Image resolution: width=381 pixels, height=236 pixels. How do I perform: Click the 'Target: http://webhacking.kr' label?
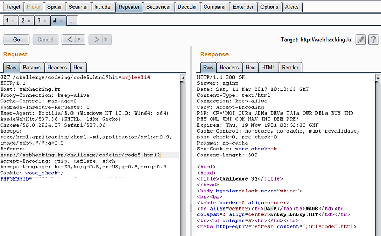point(316,40)
